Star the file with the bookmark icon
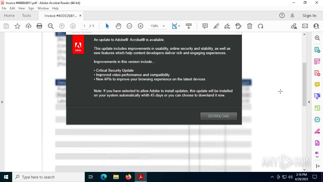The height and width of the screenshot is (182, 323). pos(17,26)
